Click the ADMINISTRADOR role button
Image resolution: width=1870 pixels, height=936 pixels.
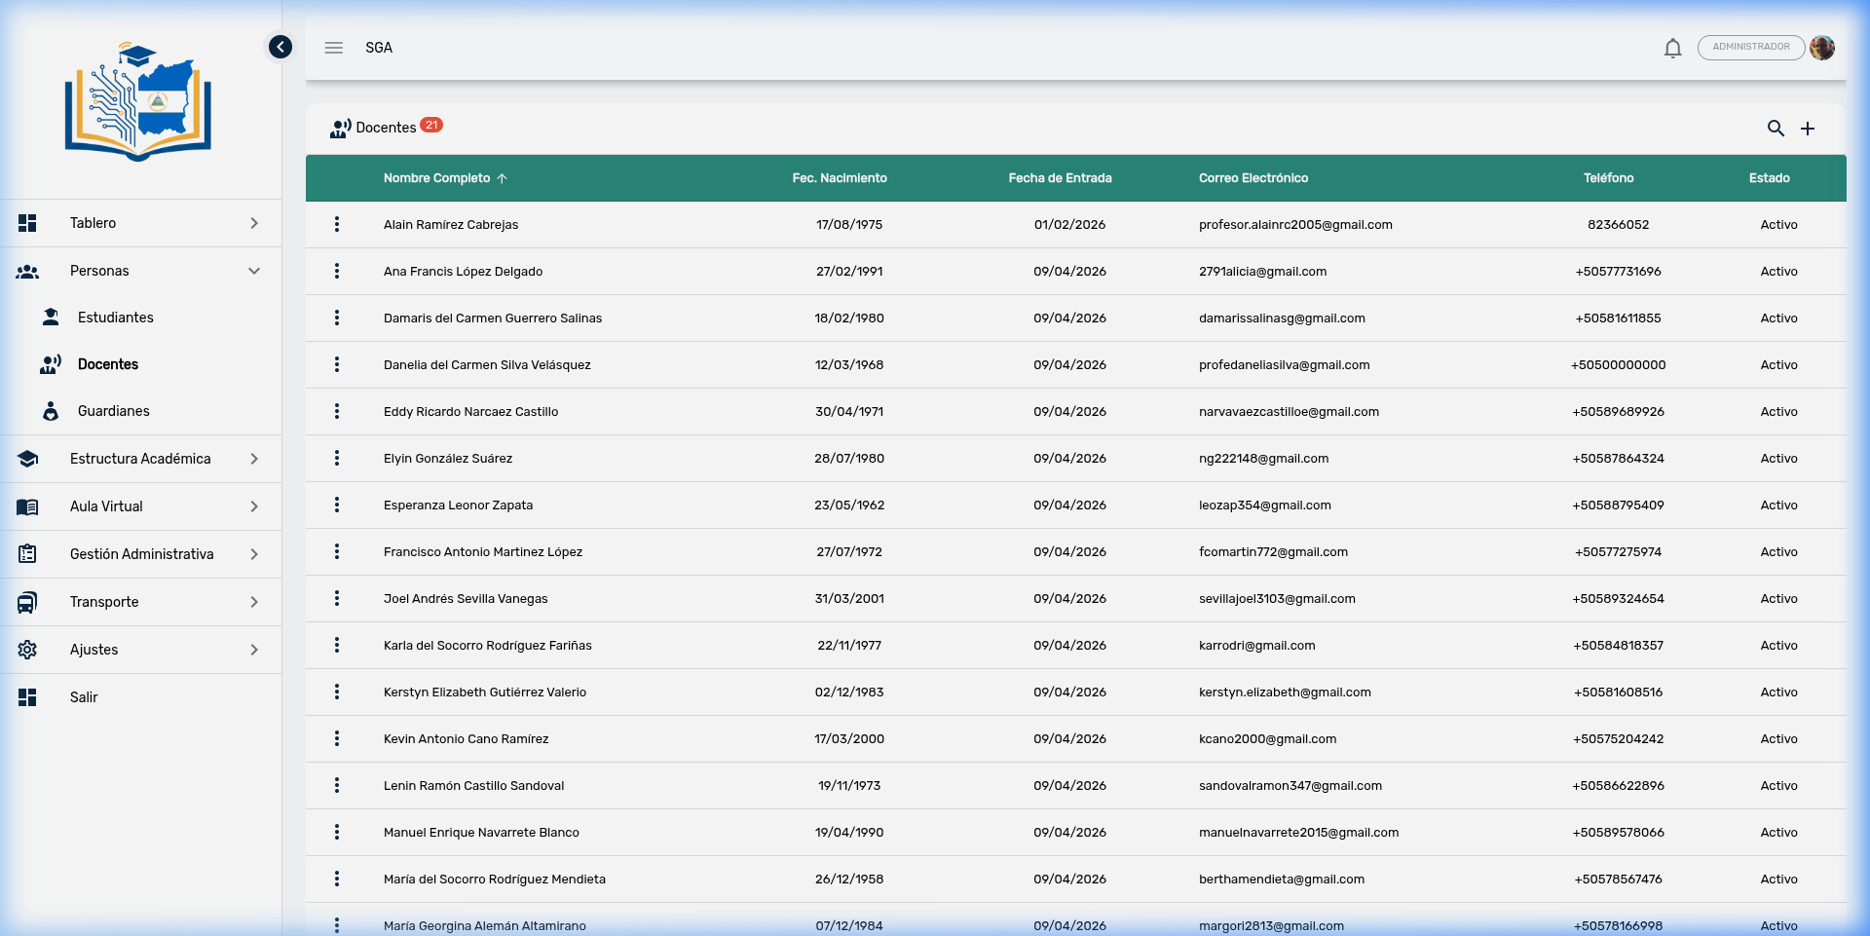[x=1750, y=48]
